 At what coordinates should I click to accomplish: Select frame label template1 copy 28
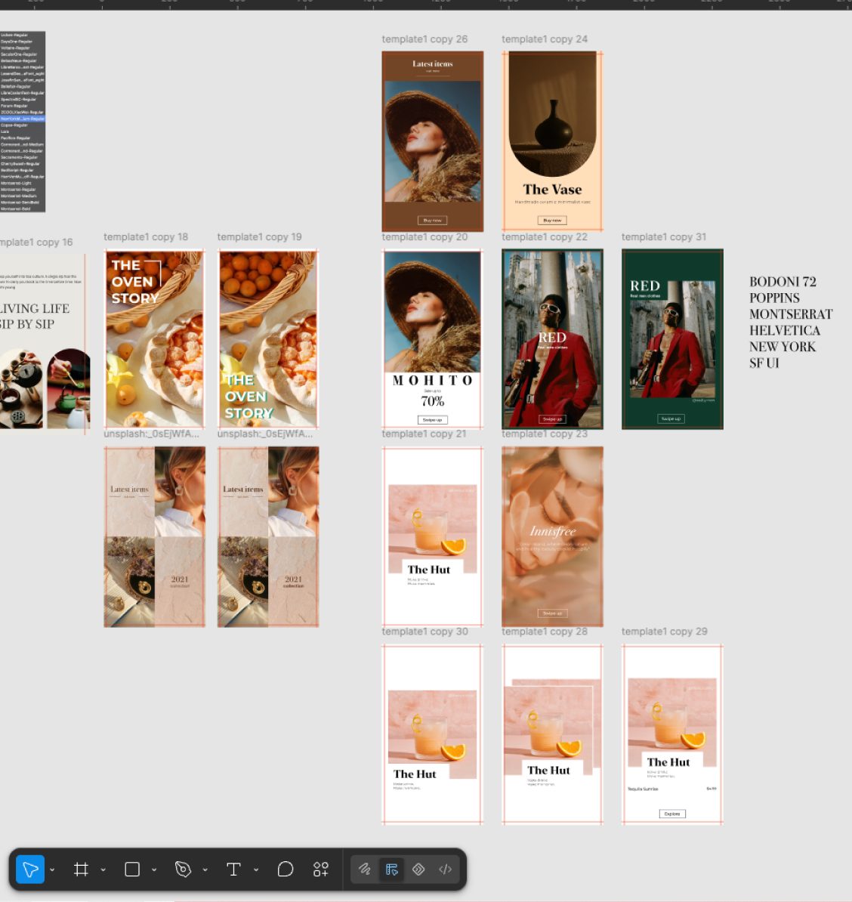click(545, 632)
